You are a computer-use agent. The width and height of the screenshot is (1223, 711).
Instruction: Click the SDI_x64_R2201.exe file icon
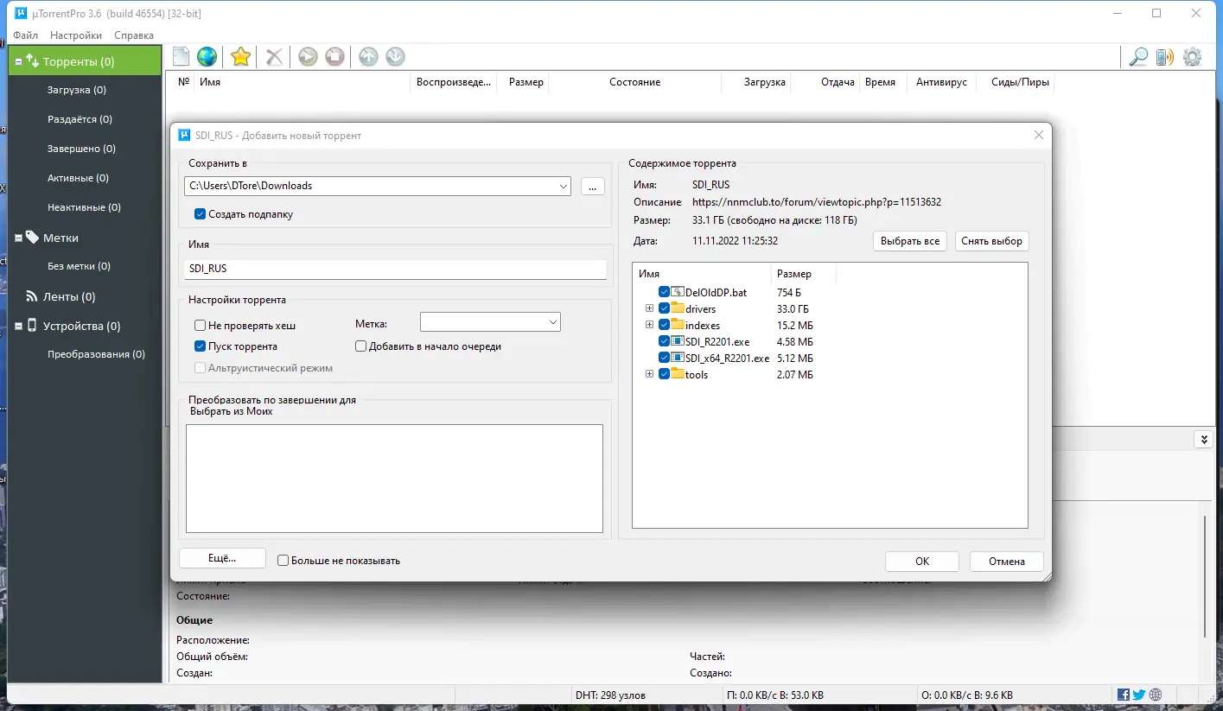point(678,358)
